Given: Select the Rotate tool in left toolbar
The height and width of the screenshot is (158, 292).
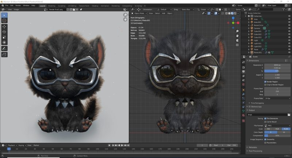Looking at the screenshot, I should (4, 32).
